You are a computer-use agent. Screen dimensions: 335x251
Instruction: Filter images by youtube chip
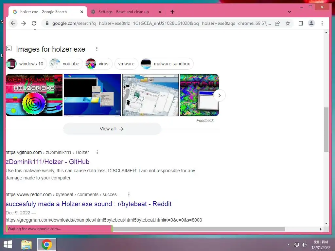point(66,64)
